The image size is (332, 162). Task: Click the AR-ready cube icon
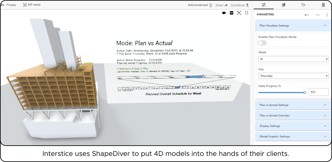click(x=25, y=5)
